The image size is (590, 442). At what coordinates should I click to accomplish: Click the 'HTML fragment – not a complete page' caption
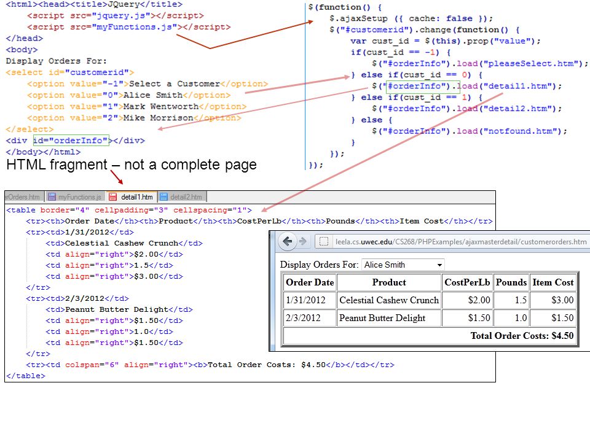132,165
